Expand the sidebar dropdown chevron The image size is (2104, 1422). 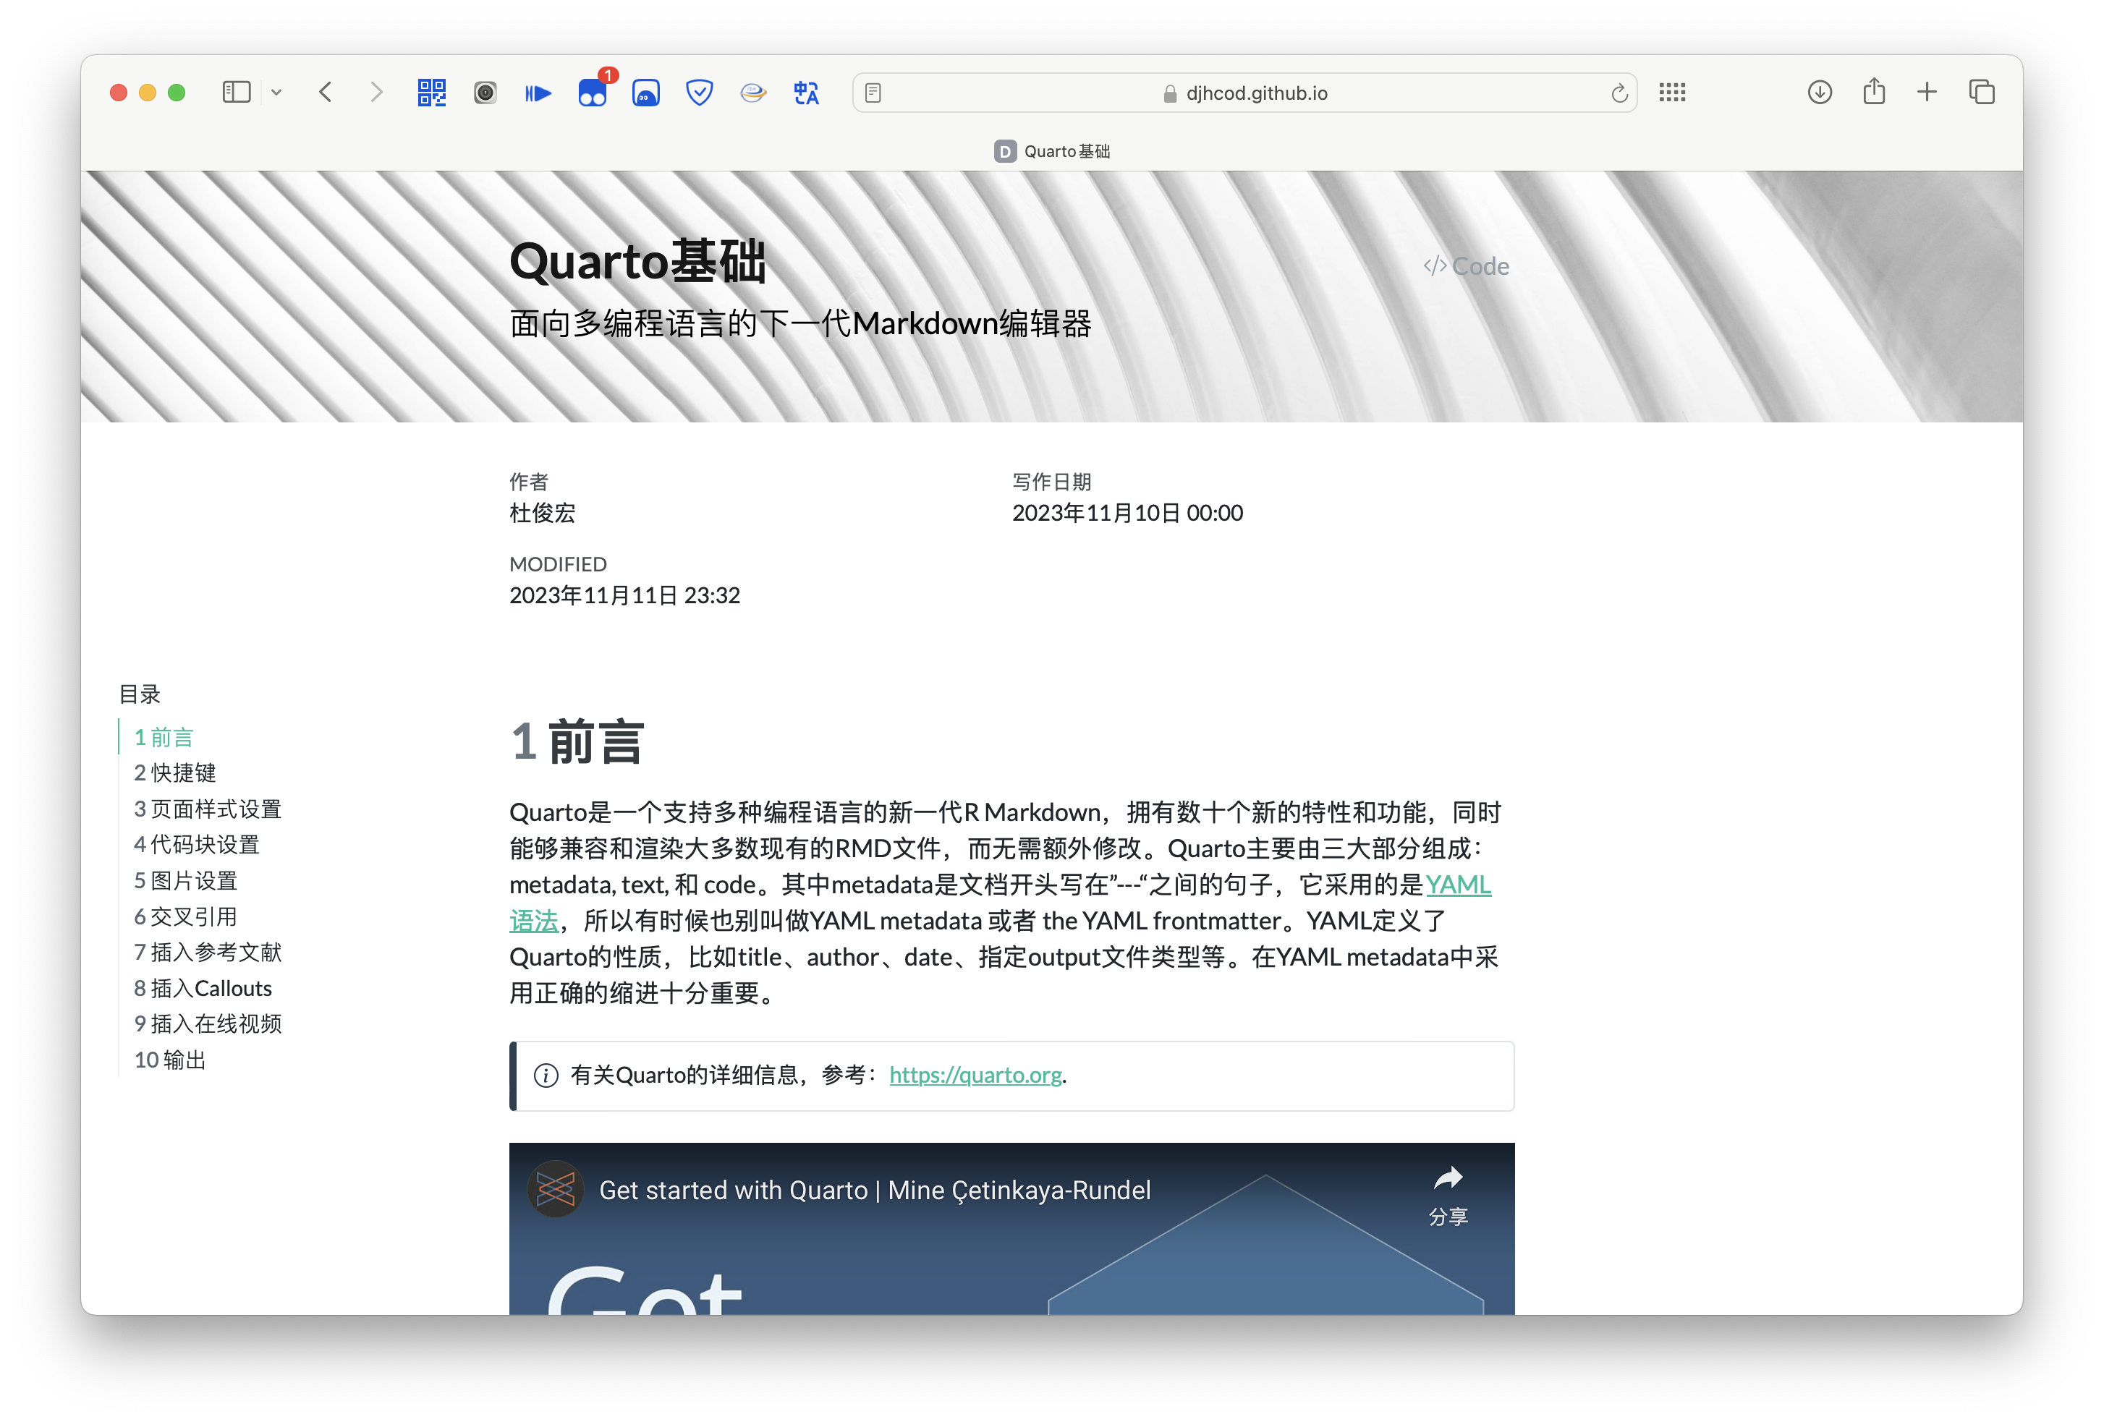pyautogui.click(x=277, y=91)
